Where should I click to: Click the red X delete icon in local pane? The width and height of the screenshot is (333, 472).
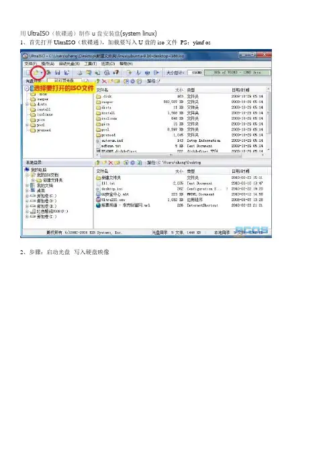tap(110, 163)
